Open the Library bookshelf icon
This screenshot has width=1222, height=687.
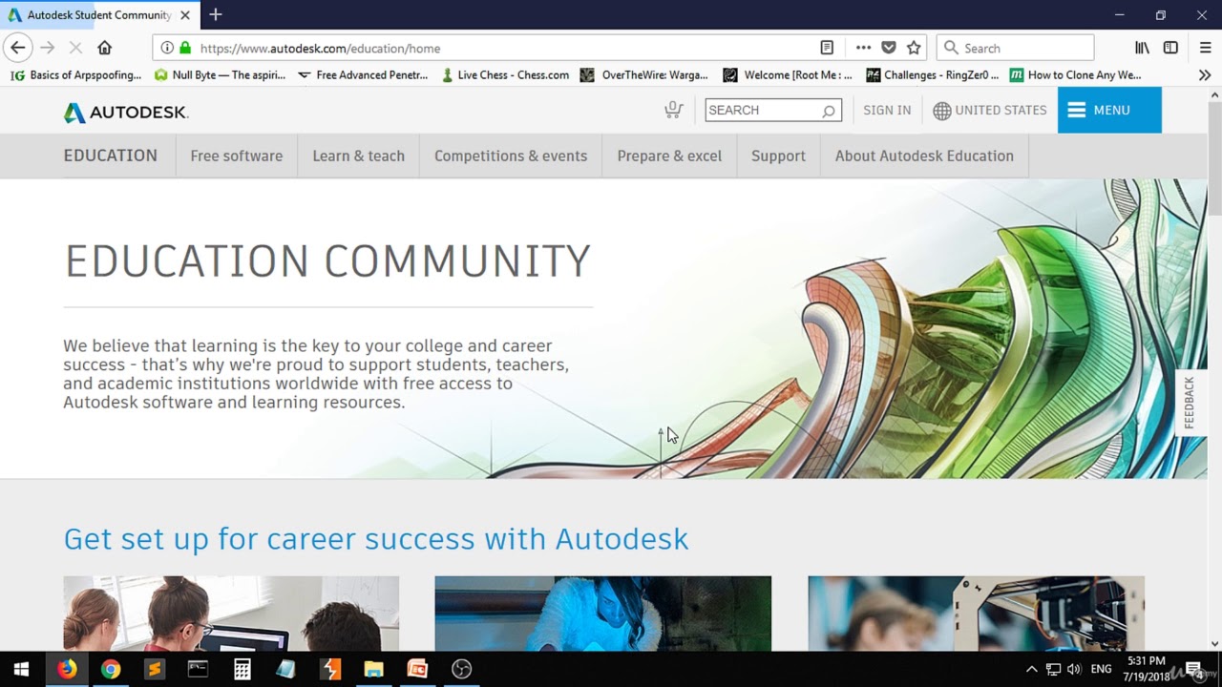1142,48
